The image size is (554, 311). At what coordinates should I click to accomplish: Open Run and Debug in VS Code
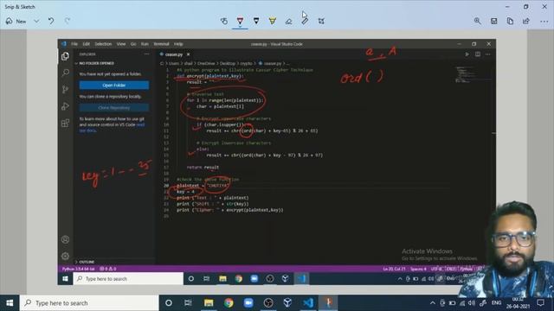(66, 106)
